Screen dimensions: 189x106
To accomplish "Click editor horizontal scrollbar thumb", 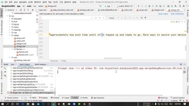I will tap(113, 58).
